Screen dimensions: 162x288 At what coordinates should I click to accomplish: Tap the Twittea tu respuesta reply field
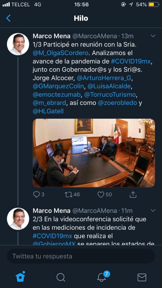(x=81, y=256)
